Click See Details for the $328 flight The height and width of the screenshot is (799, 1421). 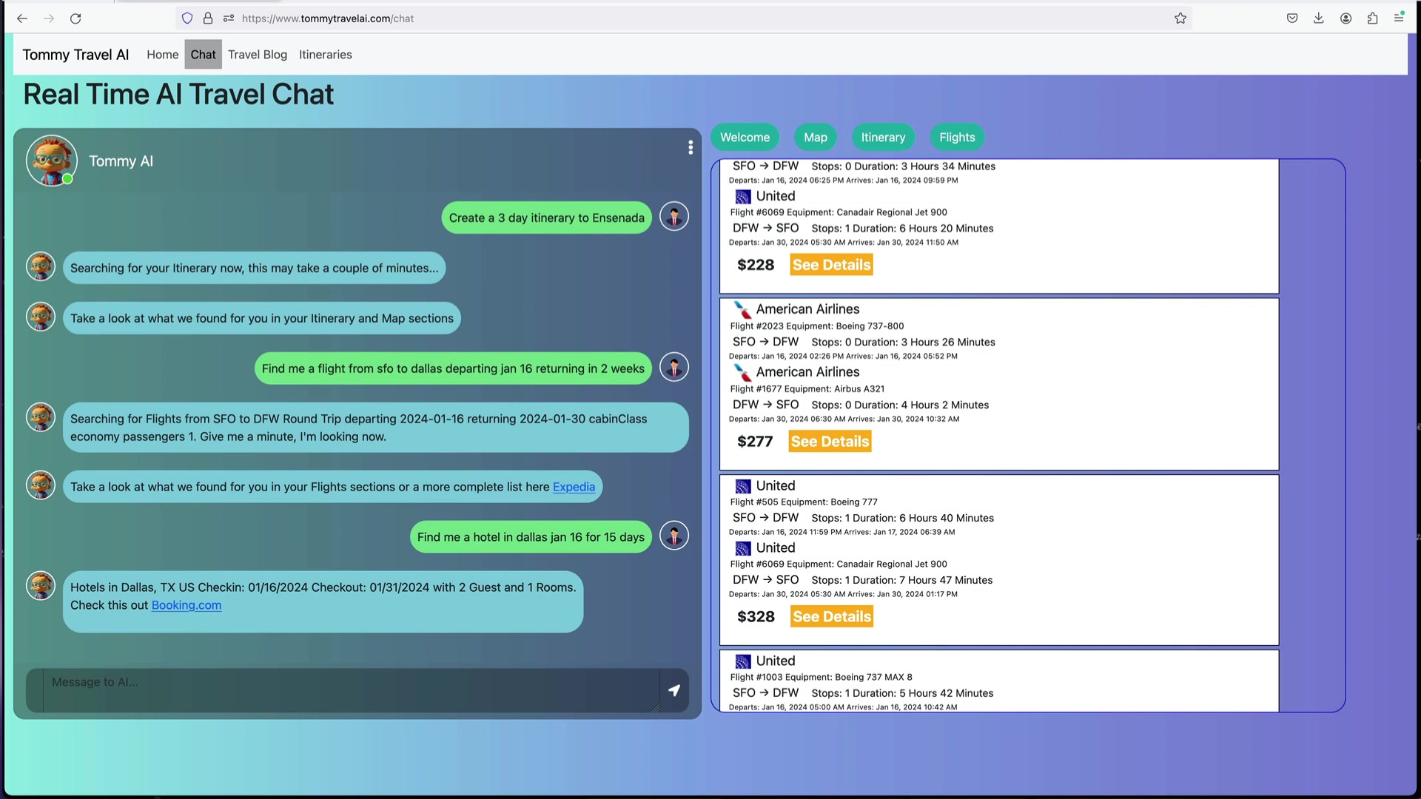832,617
